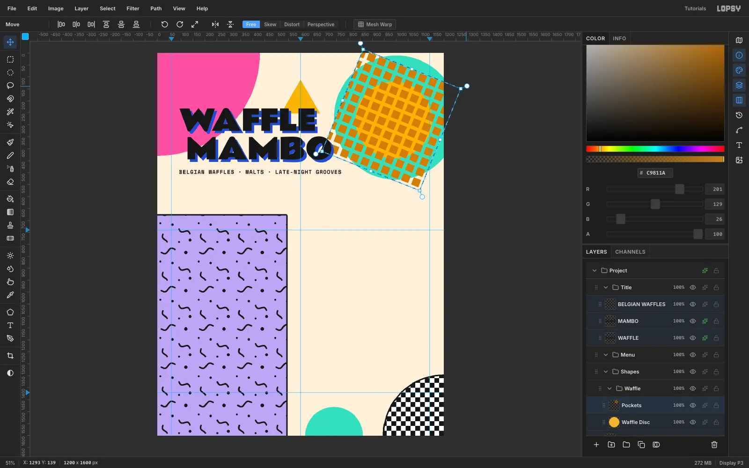749x468 pixels.
Task: Delete layer with the trash icon
Action: coord(714,445)
